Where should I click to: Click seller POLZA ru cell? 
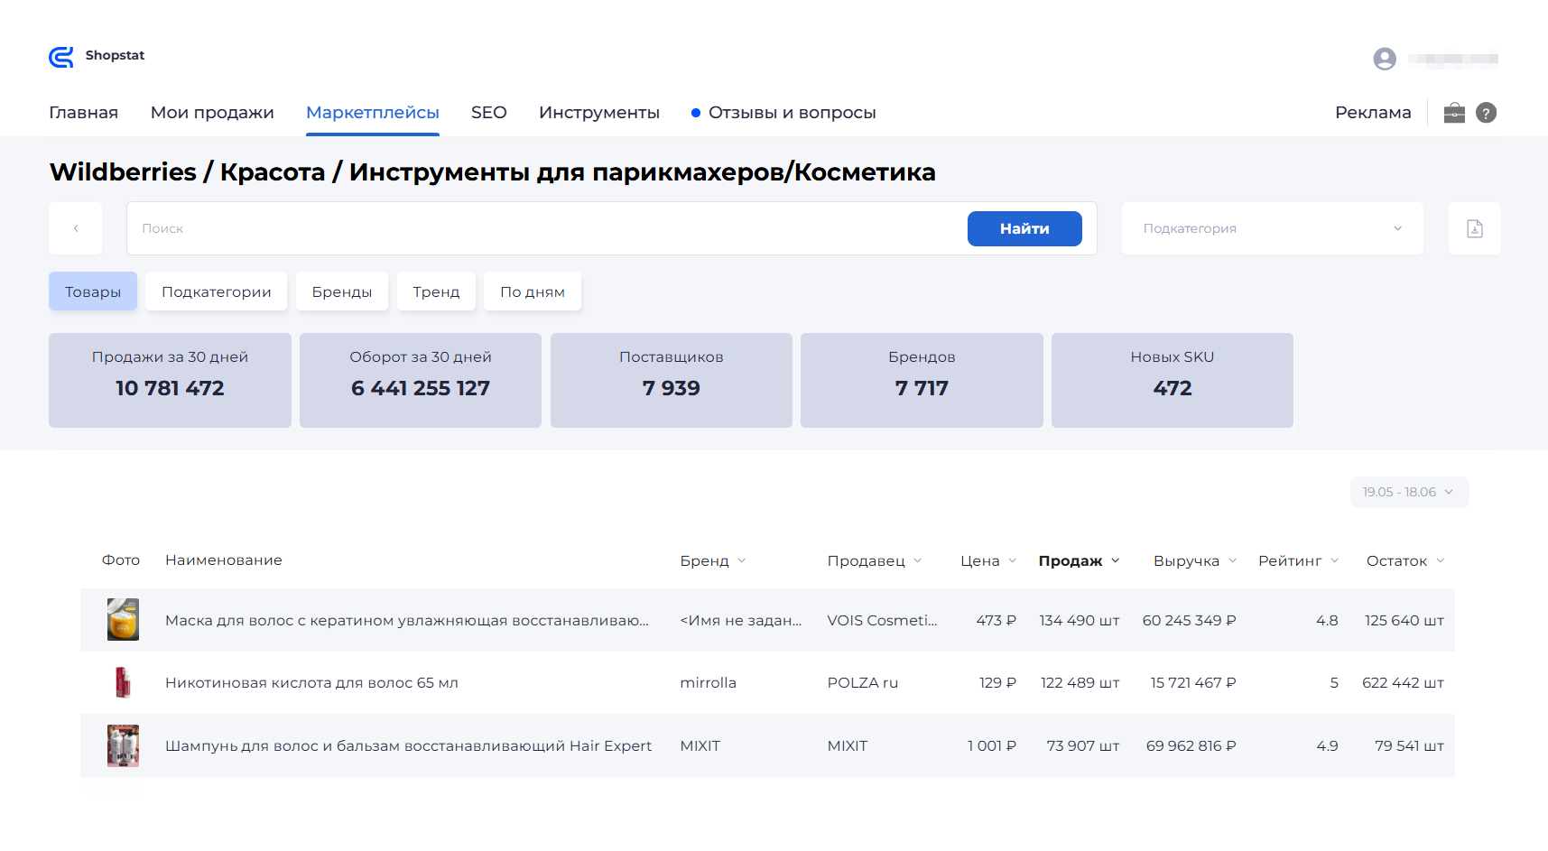tap(863, 682)
